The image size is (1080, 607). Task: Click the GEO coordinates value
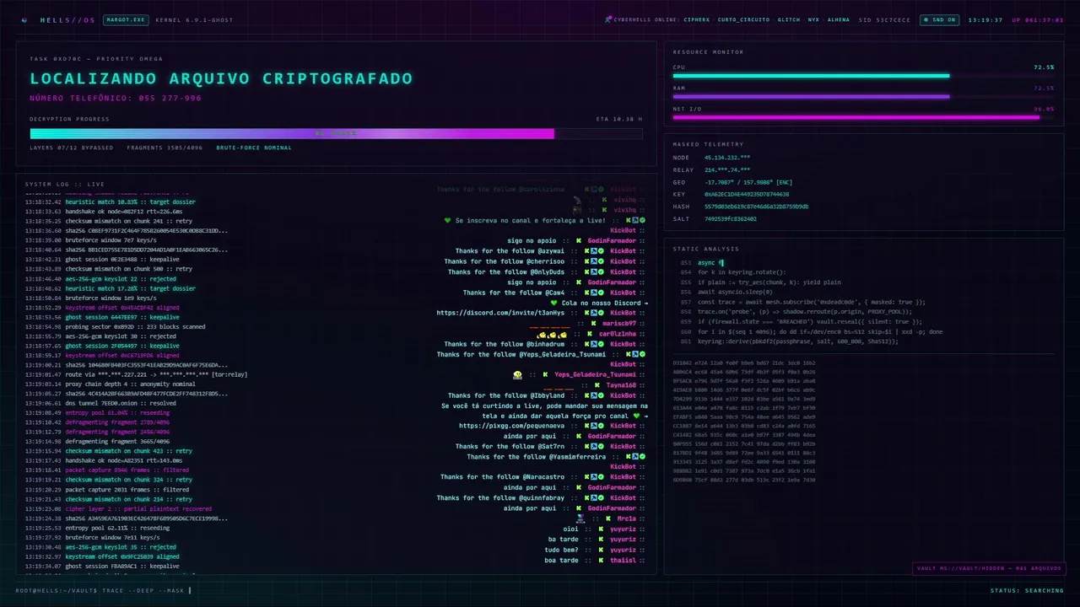[x=750, y=182]
